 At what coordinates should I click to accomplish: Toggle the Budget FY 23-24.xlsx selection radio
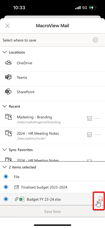click(6, 199)
